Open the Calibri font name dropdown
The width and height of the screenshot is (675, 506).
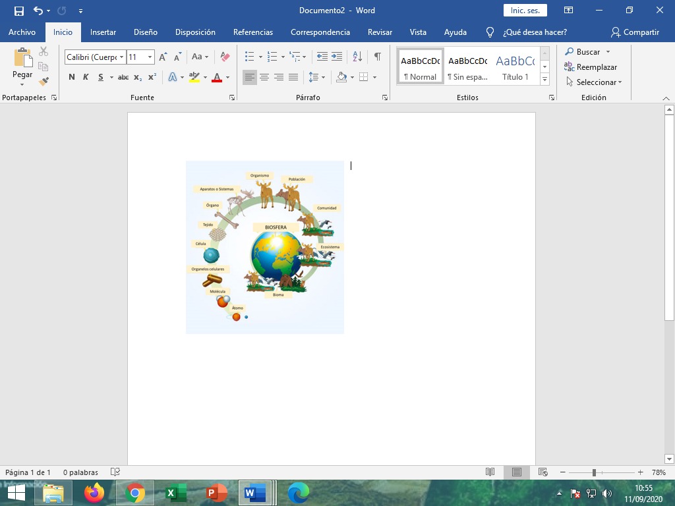coord(122,57)
